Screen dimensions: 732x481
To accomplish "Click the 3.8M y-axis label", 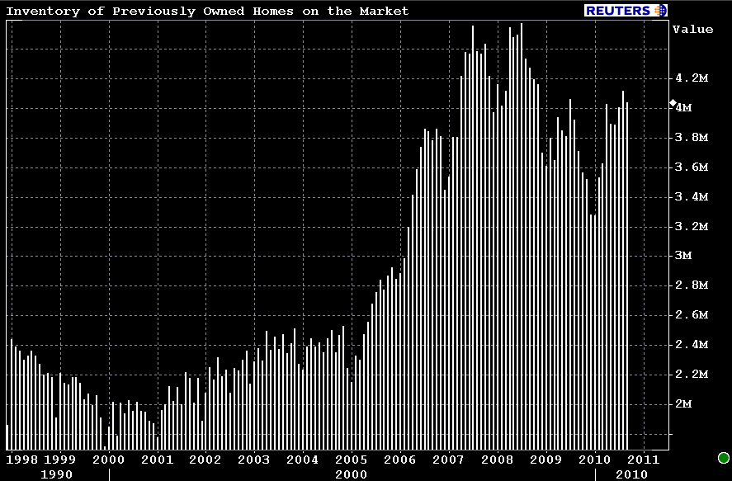I will (x=692, y=137).
